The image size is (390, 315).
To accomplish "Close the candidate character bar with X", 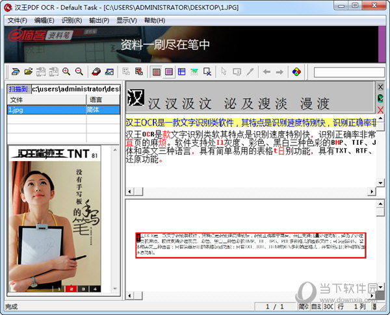I will 380,87.
